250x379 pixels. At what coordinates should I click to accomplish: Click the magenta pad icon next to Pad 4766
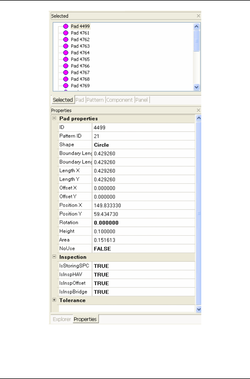click(x=66, y=66)
